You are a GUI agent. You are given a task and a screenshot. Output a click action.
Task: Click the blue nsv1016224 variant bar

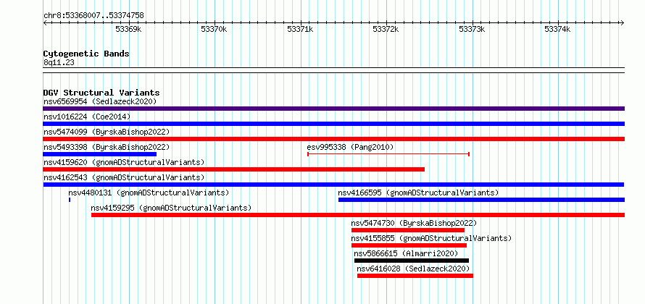pos(333,124)
